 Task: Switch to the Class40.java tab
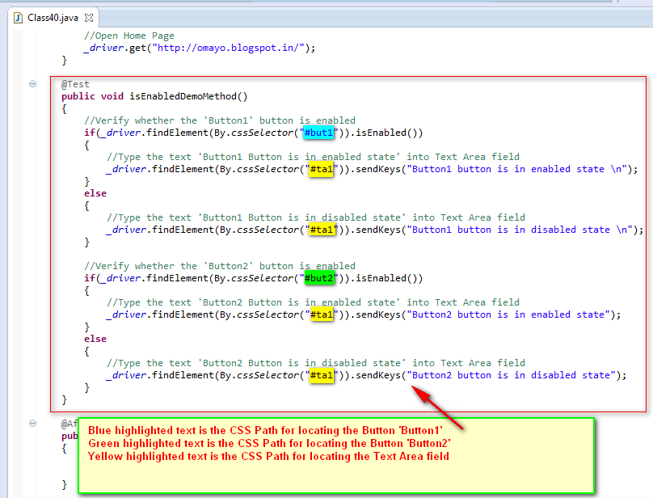(53, 16)
